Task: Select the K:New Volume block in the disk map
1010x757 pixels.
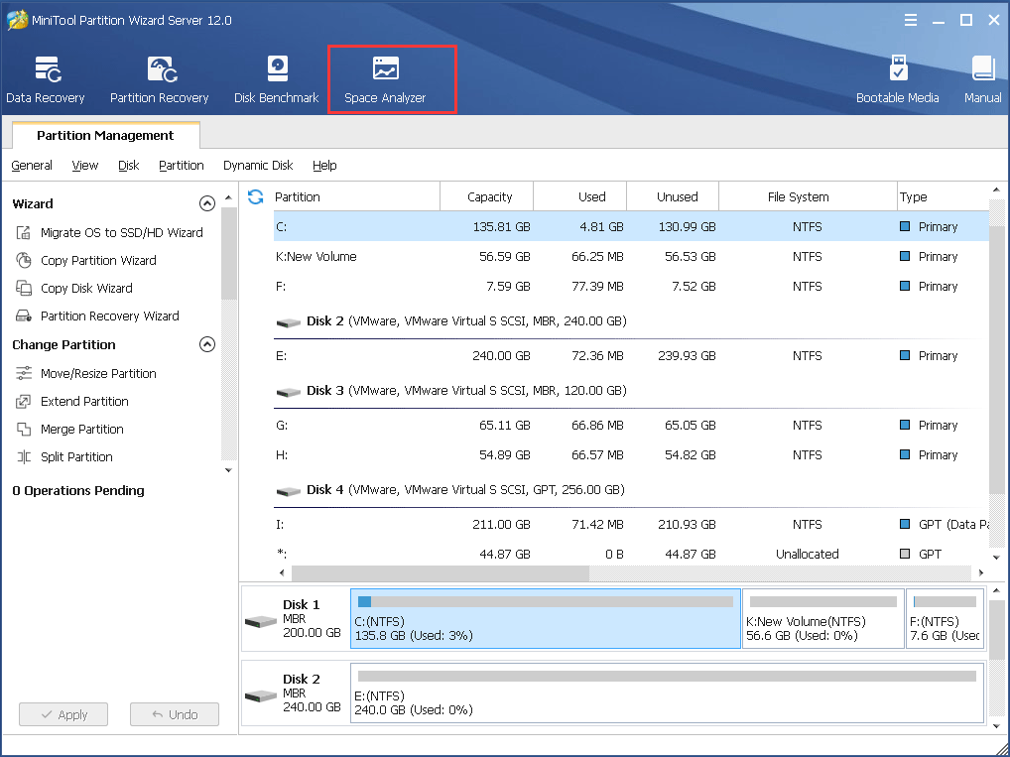Action: [x=823, y=618]
